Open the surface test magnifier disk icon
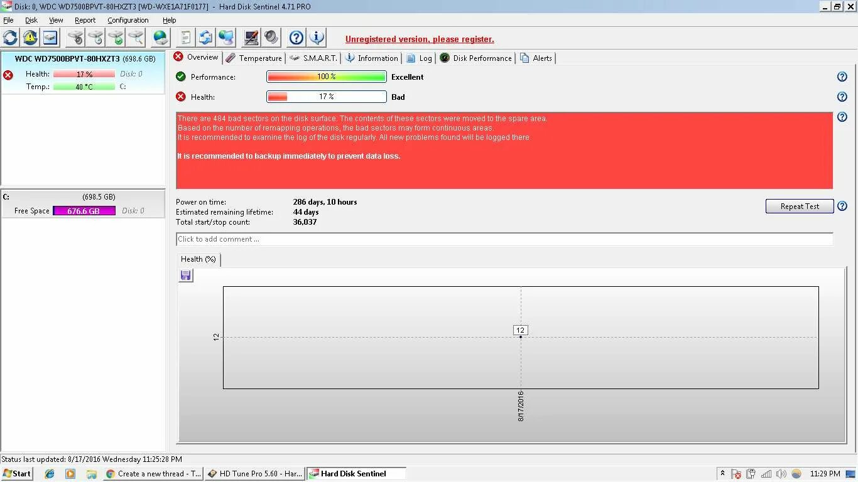This screenshot has width=858, height=482. 136,38
